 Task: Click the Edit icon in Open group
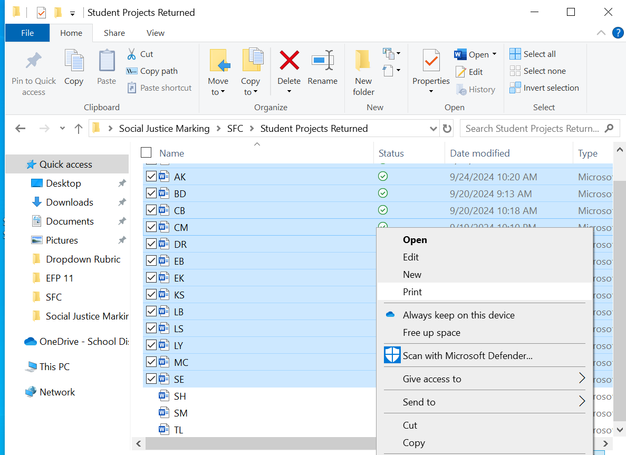461,72
